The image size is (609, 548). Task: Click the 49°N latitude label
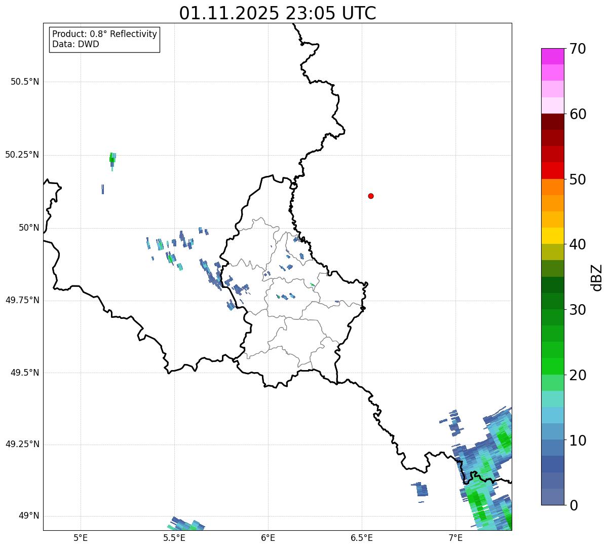[x=29, y=516]
